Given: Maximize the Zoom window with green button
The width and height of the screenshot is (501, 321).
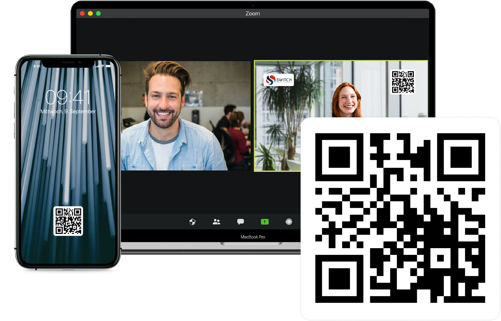Looking at the screenshot, I should [99, 13].
